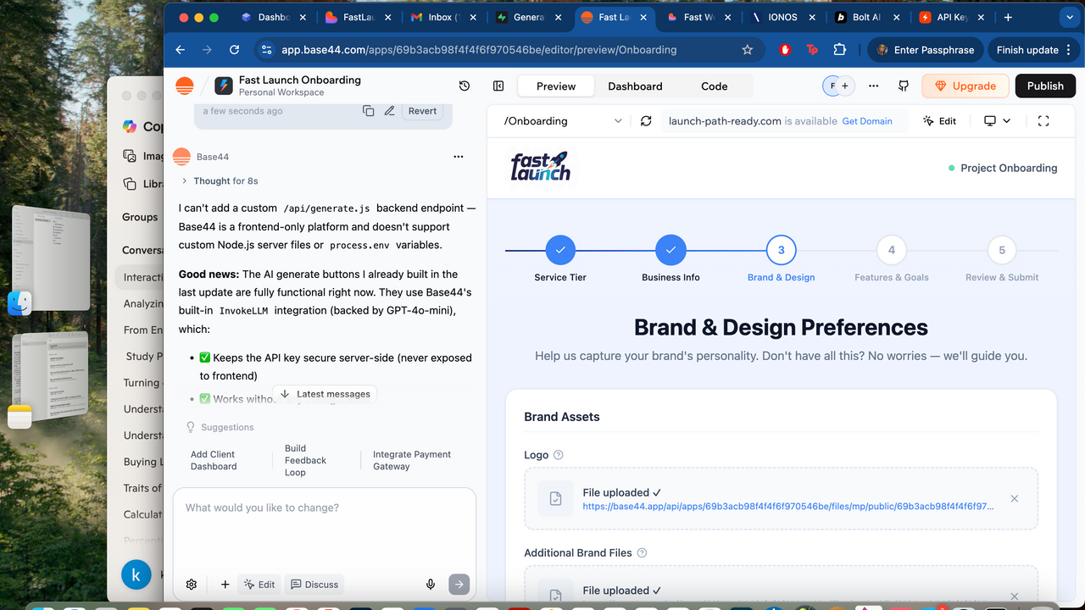Open the API Key browser tab
Image resolution: width=1085 pixels, height=610 pixels.
(950, 17)
